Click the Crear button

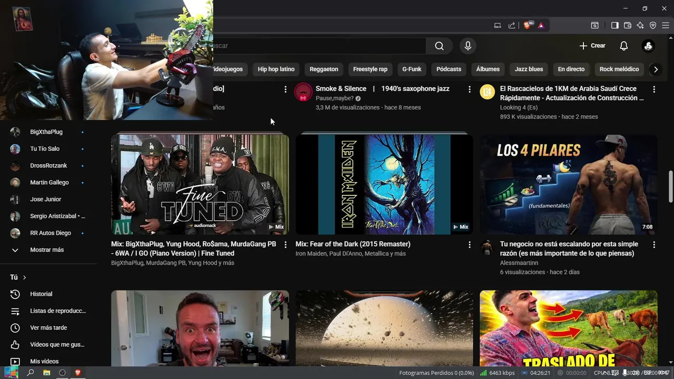tap(592, 46)
